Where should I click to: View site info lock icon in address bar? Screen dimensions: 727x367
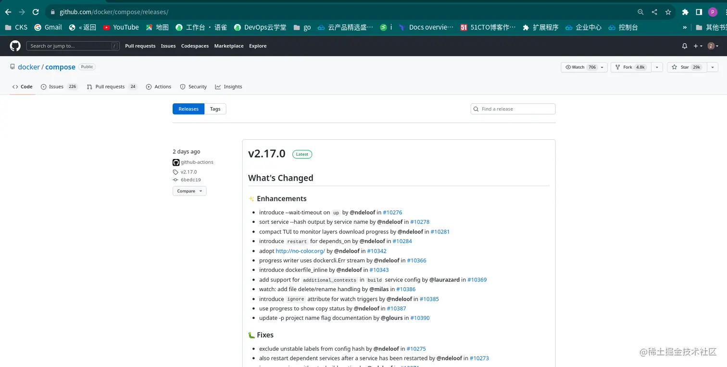(x=52, y=12)
